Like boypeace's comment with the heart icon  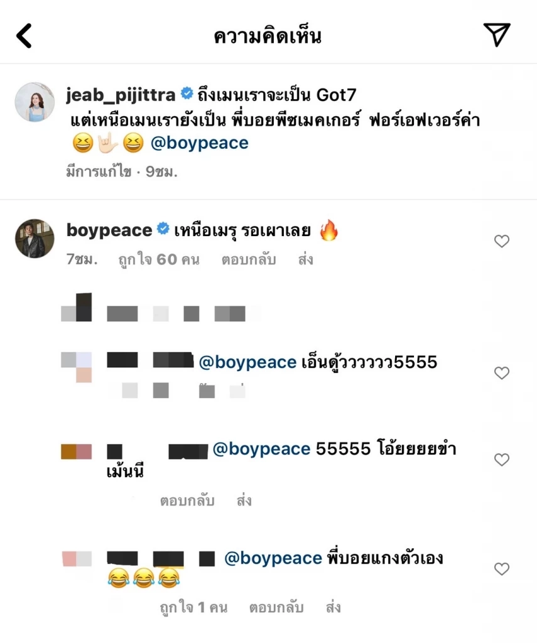point(502,241)
